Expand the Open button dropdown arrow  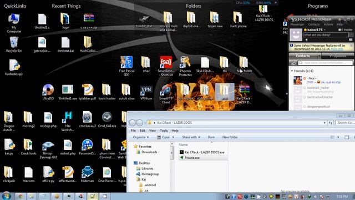[x=173, y=137]
